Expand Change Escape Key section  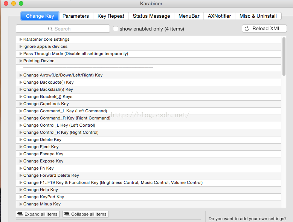[21, 154]
